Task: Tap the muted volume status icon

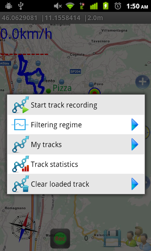Action: tap(58, 6)
